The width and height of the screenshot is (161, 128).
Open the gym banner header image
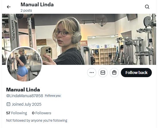[79, 39]
